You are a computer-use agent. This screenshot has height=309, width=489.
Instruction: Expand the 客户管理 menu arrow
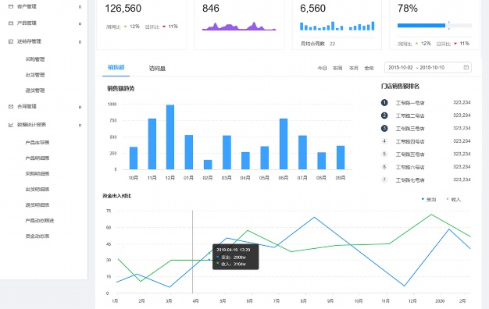pos(80,6)
